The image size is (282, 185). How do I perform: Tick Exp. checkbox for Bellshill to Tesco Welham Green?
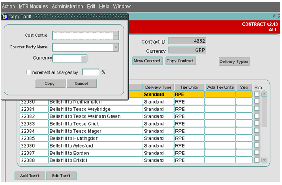pyautogui.click(x=257, y=116)
